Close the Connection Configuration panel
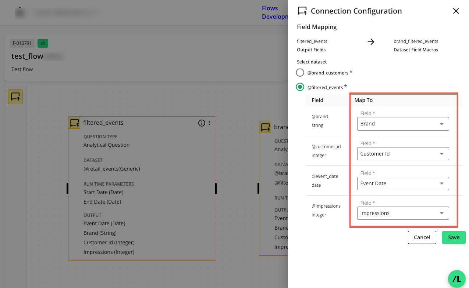 pos(456,11)
